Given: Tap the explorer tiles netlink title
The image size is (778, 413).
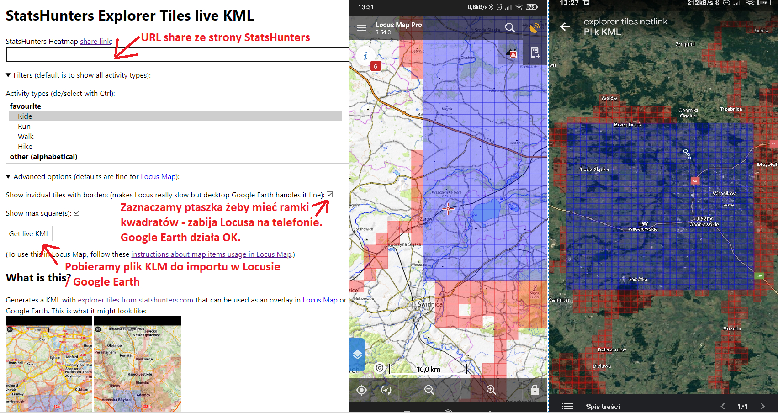Looking at the screenshot, I should tap(625, 21).
